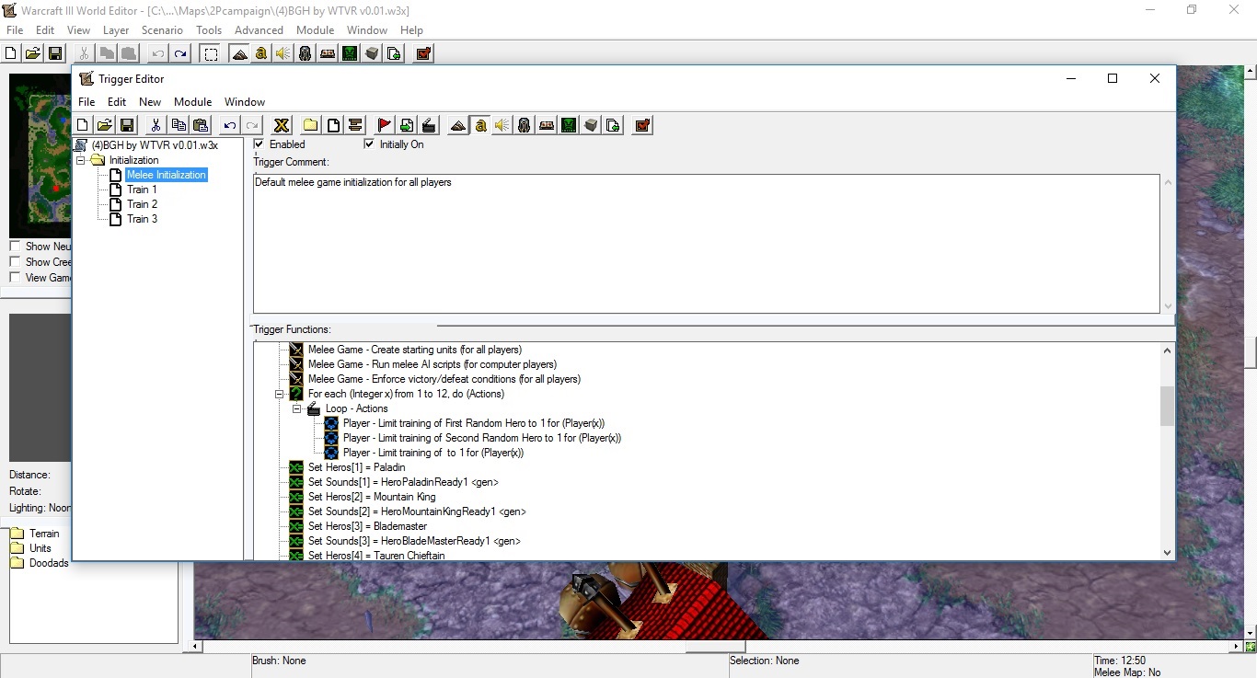
Task: Open map via Trigger Editor folder icon
Action: click(105, 125)
